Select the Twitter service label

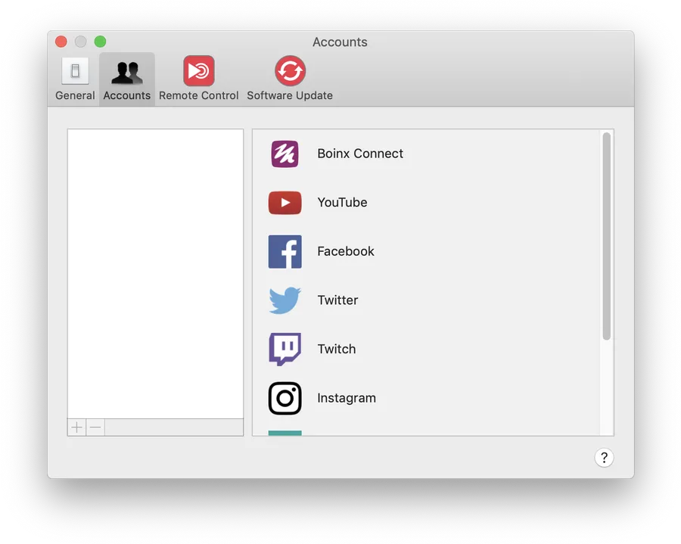(337, 300)
